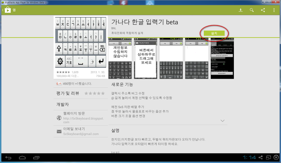This screenshot has height=163, width=281.
Task: Expand the 새로운 기능 section chevron
Action: 223,121
